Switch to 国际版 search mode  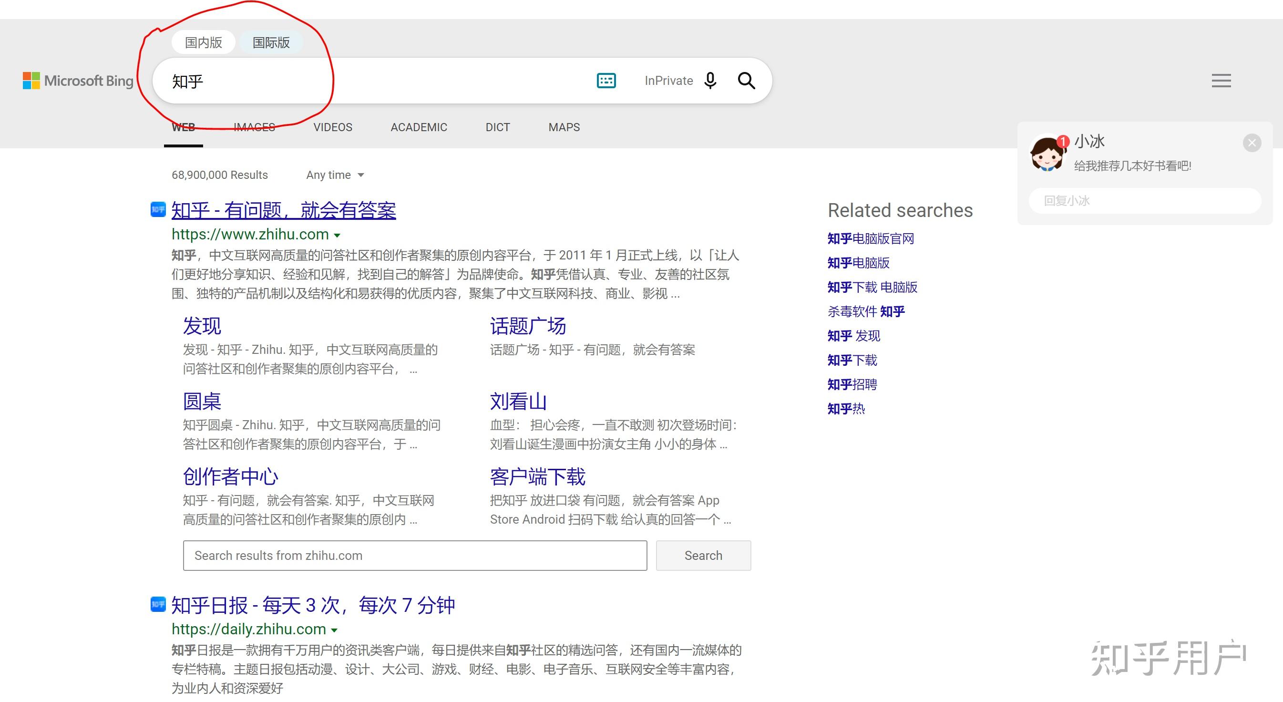click(271, 42)
